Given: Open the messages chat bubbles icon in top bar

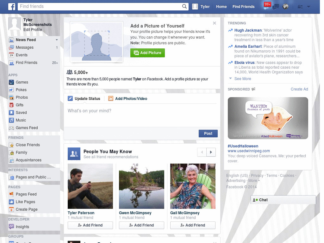Looking at the screenshot, I should tap(276, 7).
